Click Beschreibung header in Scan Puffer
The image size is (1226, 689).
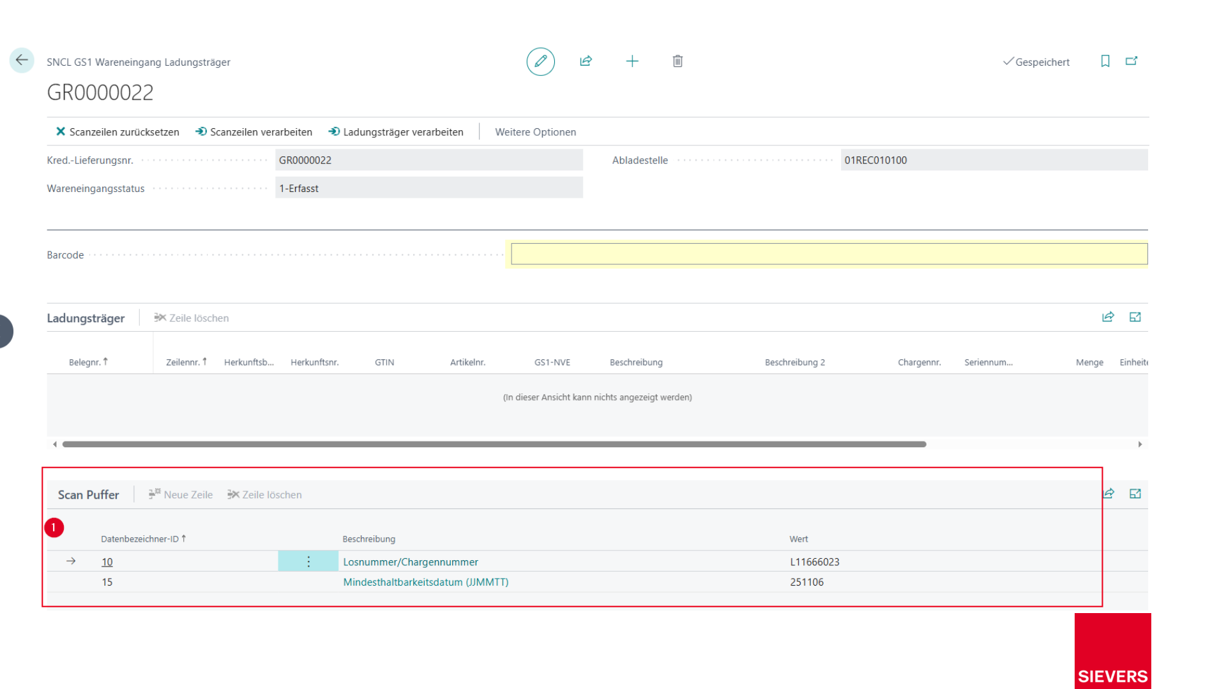coord(369,539)
